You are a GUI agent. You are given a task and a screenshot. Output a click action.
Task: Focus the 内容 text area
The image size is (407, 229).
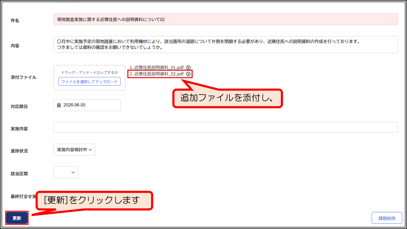point(226,44)
